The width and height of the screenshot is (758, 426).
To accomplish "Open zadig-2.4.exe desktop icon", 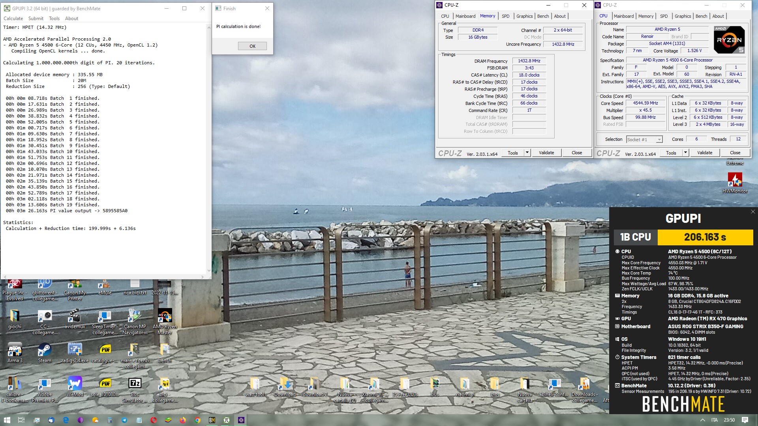I will 75,352.
